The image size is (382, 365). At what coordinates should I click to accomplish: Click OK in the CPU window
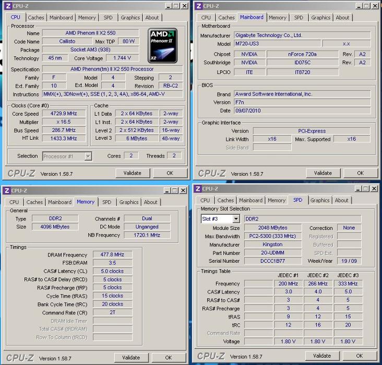tap(170, 173)
